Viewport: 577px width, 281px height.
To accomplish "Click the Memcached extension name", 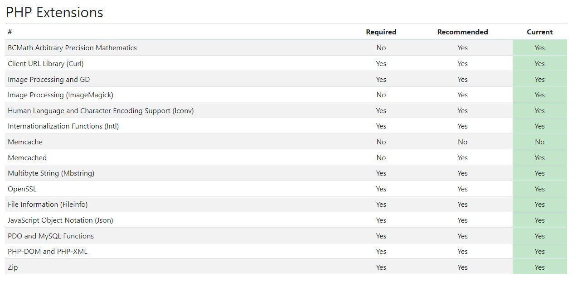I will point(27,158).
